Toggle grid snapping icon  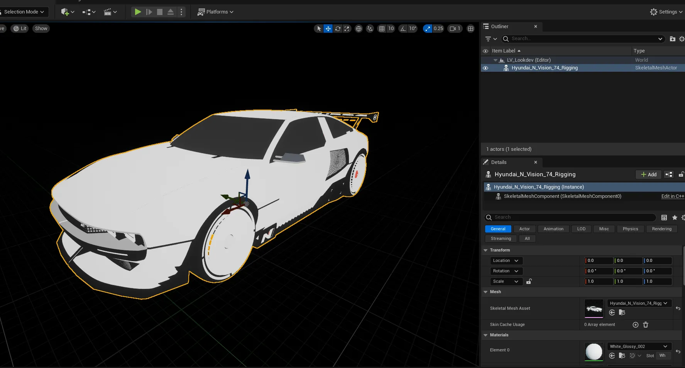click(x=382, y=29)
